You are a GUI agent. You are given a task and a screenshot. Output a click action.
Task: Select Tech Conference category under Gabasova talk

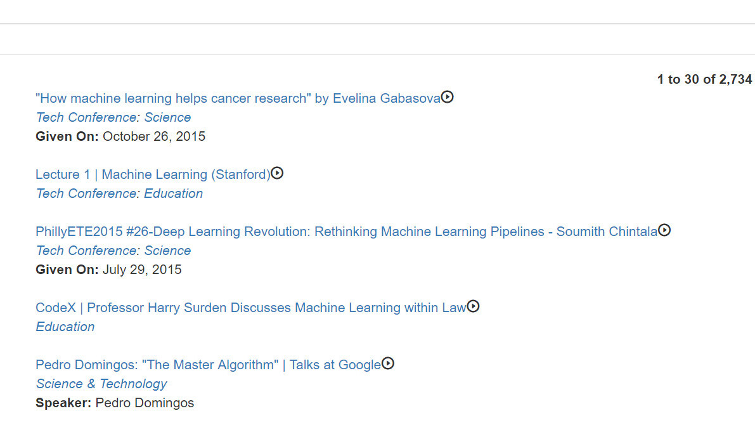click(x=86, y=117)
